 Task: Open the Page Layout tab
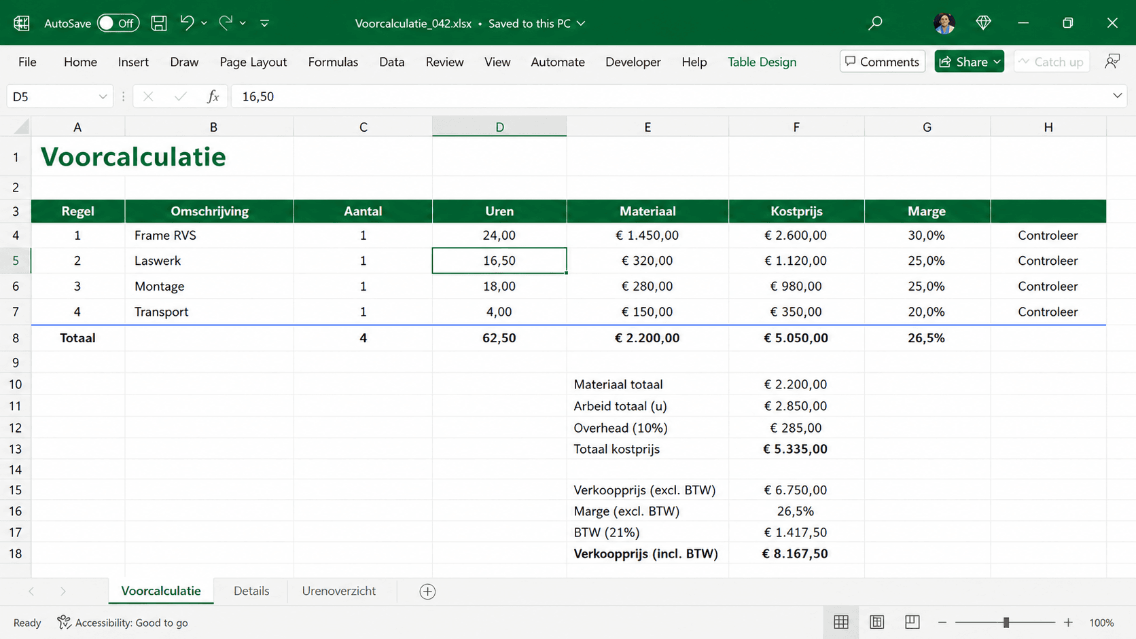click(253, 62)
